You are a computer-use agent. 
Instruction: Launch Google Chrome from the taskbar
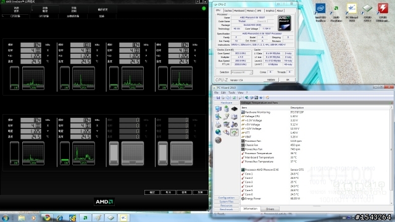pyautogui.click(x=47, y=218)
